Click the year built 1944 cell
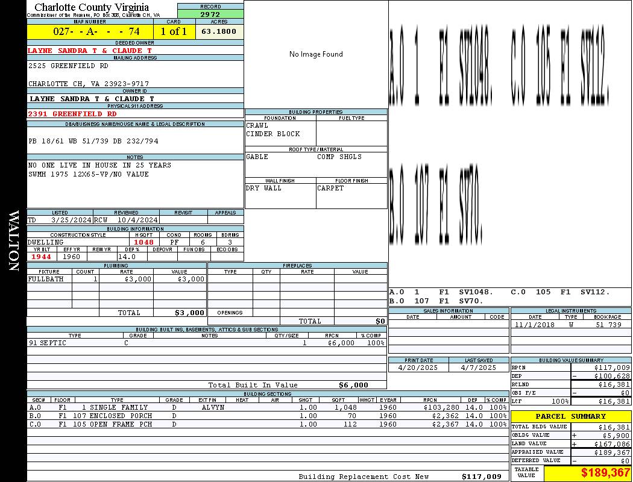Screen dimensions: 633x482 41,257
